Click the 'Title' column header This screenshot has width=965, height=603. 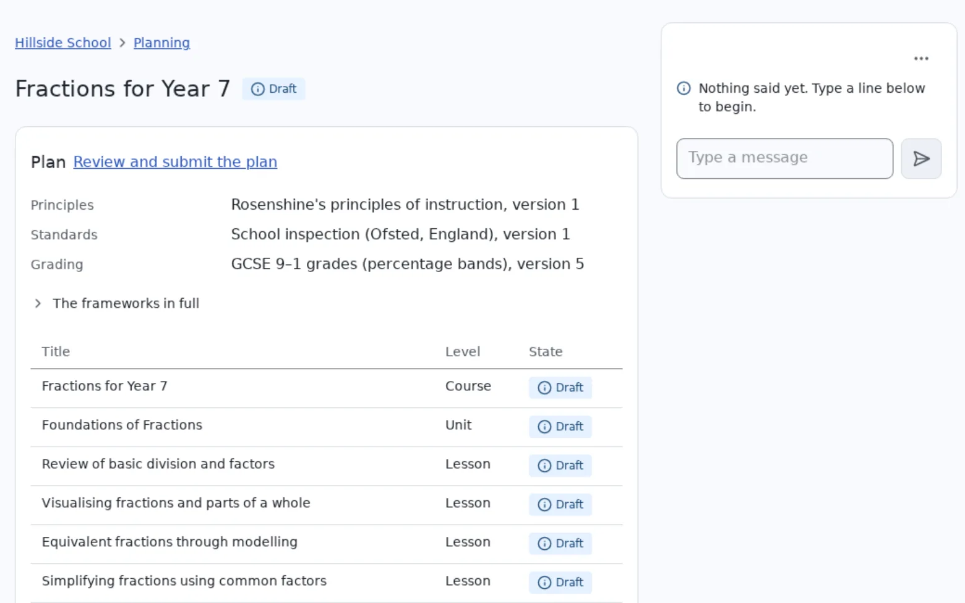56,352
